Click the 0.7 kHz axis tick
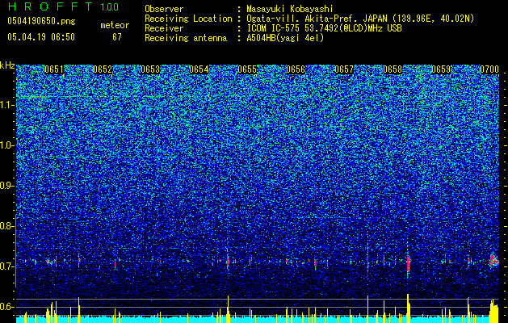Image resolution: width=508 pixels, height=323 pixels. pyautogui.click(x=7, y=266)
